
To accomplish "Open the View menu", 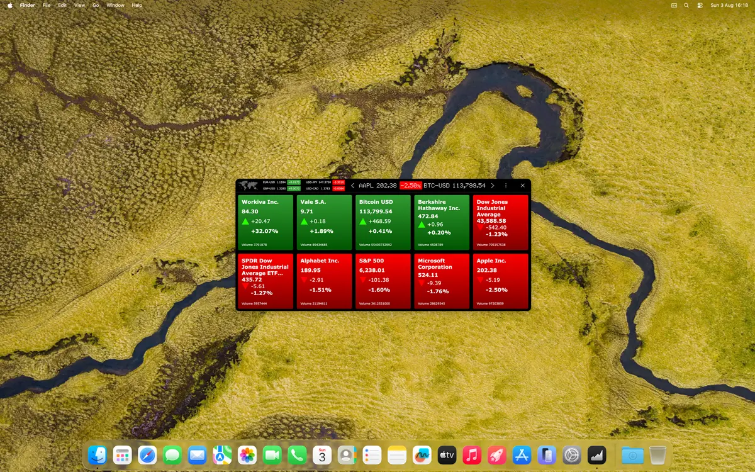I will click(x=79, y=5).
